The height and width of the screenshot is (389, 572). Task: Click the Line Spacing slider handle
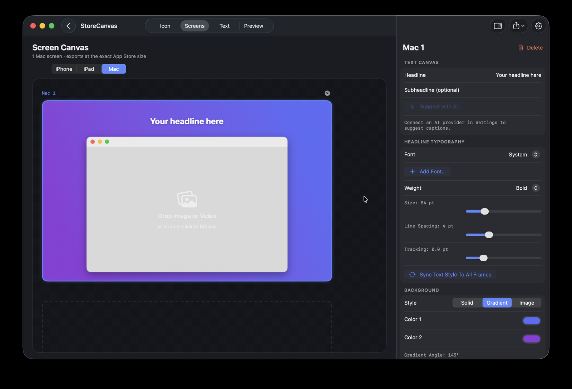tap(489, 235)
